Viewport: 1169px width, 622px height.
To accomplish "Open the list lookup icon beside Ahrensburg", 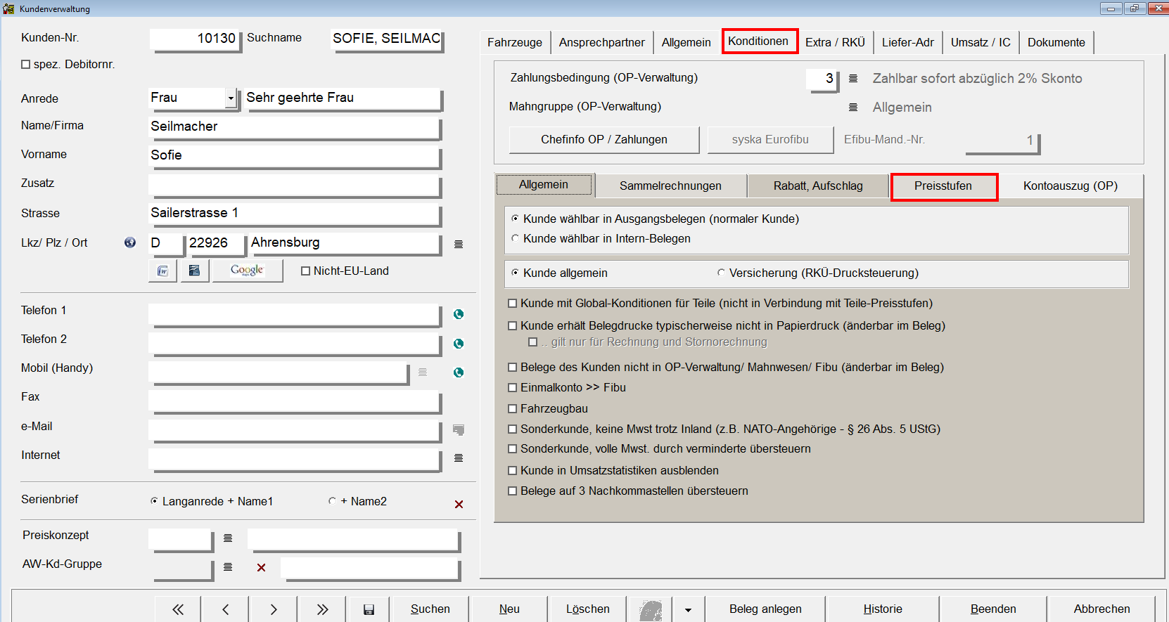I will coord(459,244).
